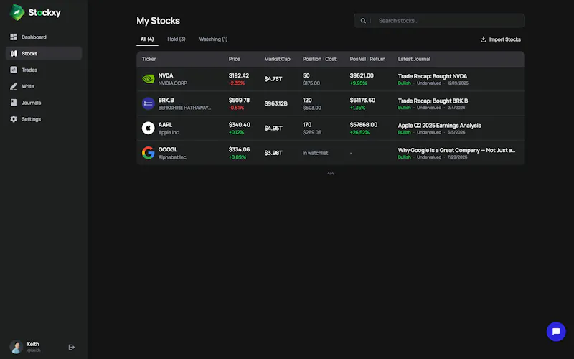This screenshot has width=574, height=359.
Task: Open the Journals book icon
Action: point(14,103)
